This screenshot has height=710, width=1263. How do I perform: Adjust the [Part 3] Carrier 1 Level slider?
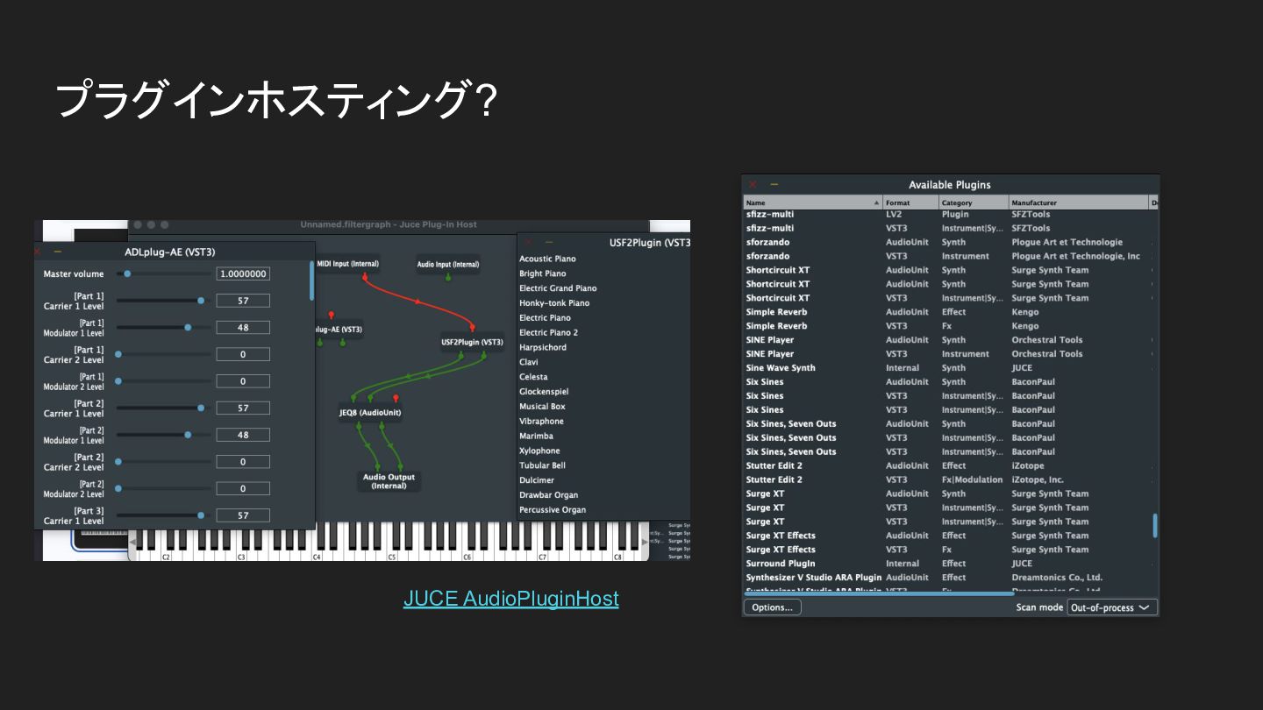pos(163,515)
